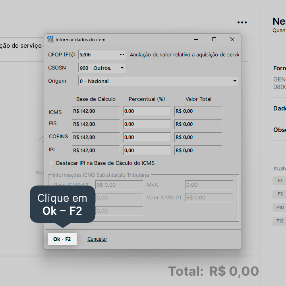
Task: Expand the Origem dropdown arrow
Action: (x=235, y=81)
